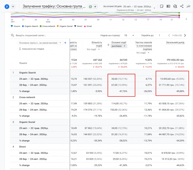This screenshot has height=170, width=193.
Task: Expand all rows with ПОКАЗАТИ ВСІ РЯДКИ
Action: tap(32, 49)
